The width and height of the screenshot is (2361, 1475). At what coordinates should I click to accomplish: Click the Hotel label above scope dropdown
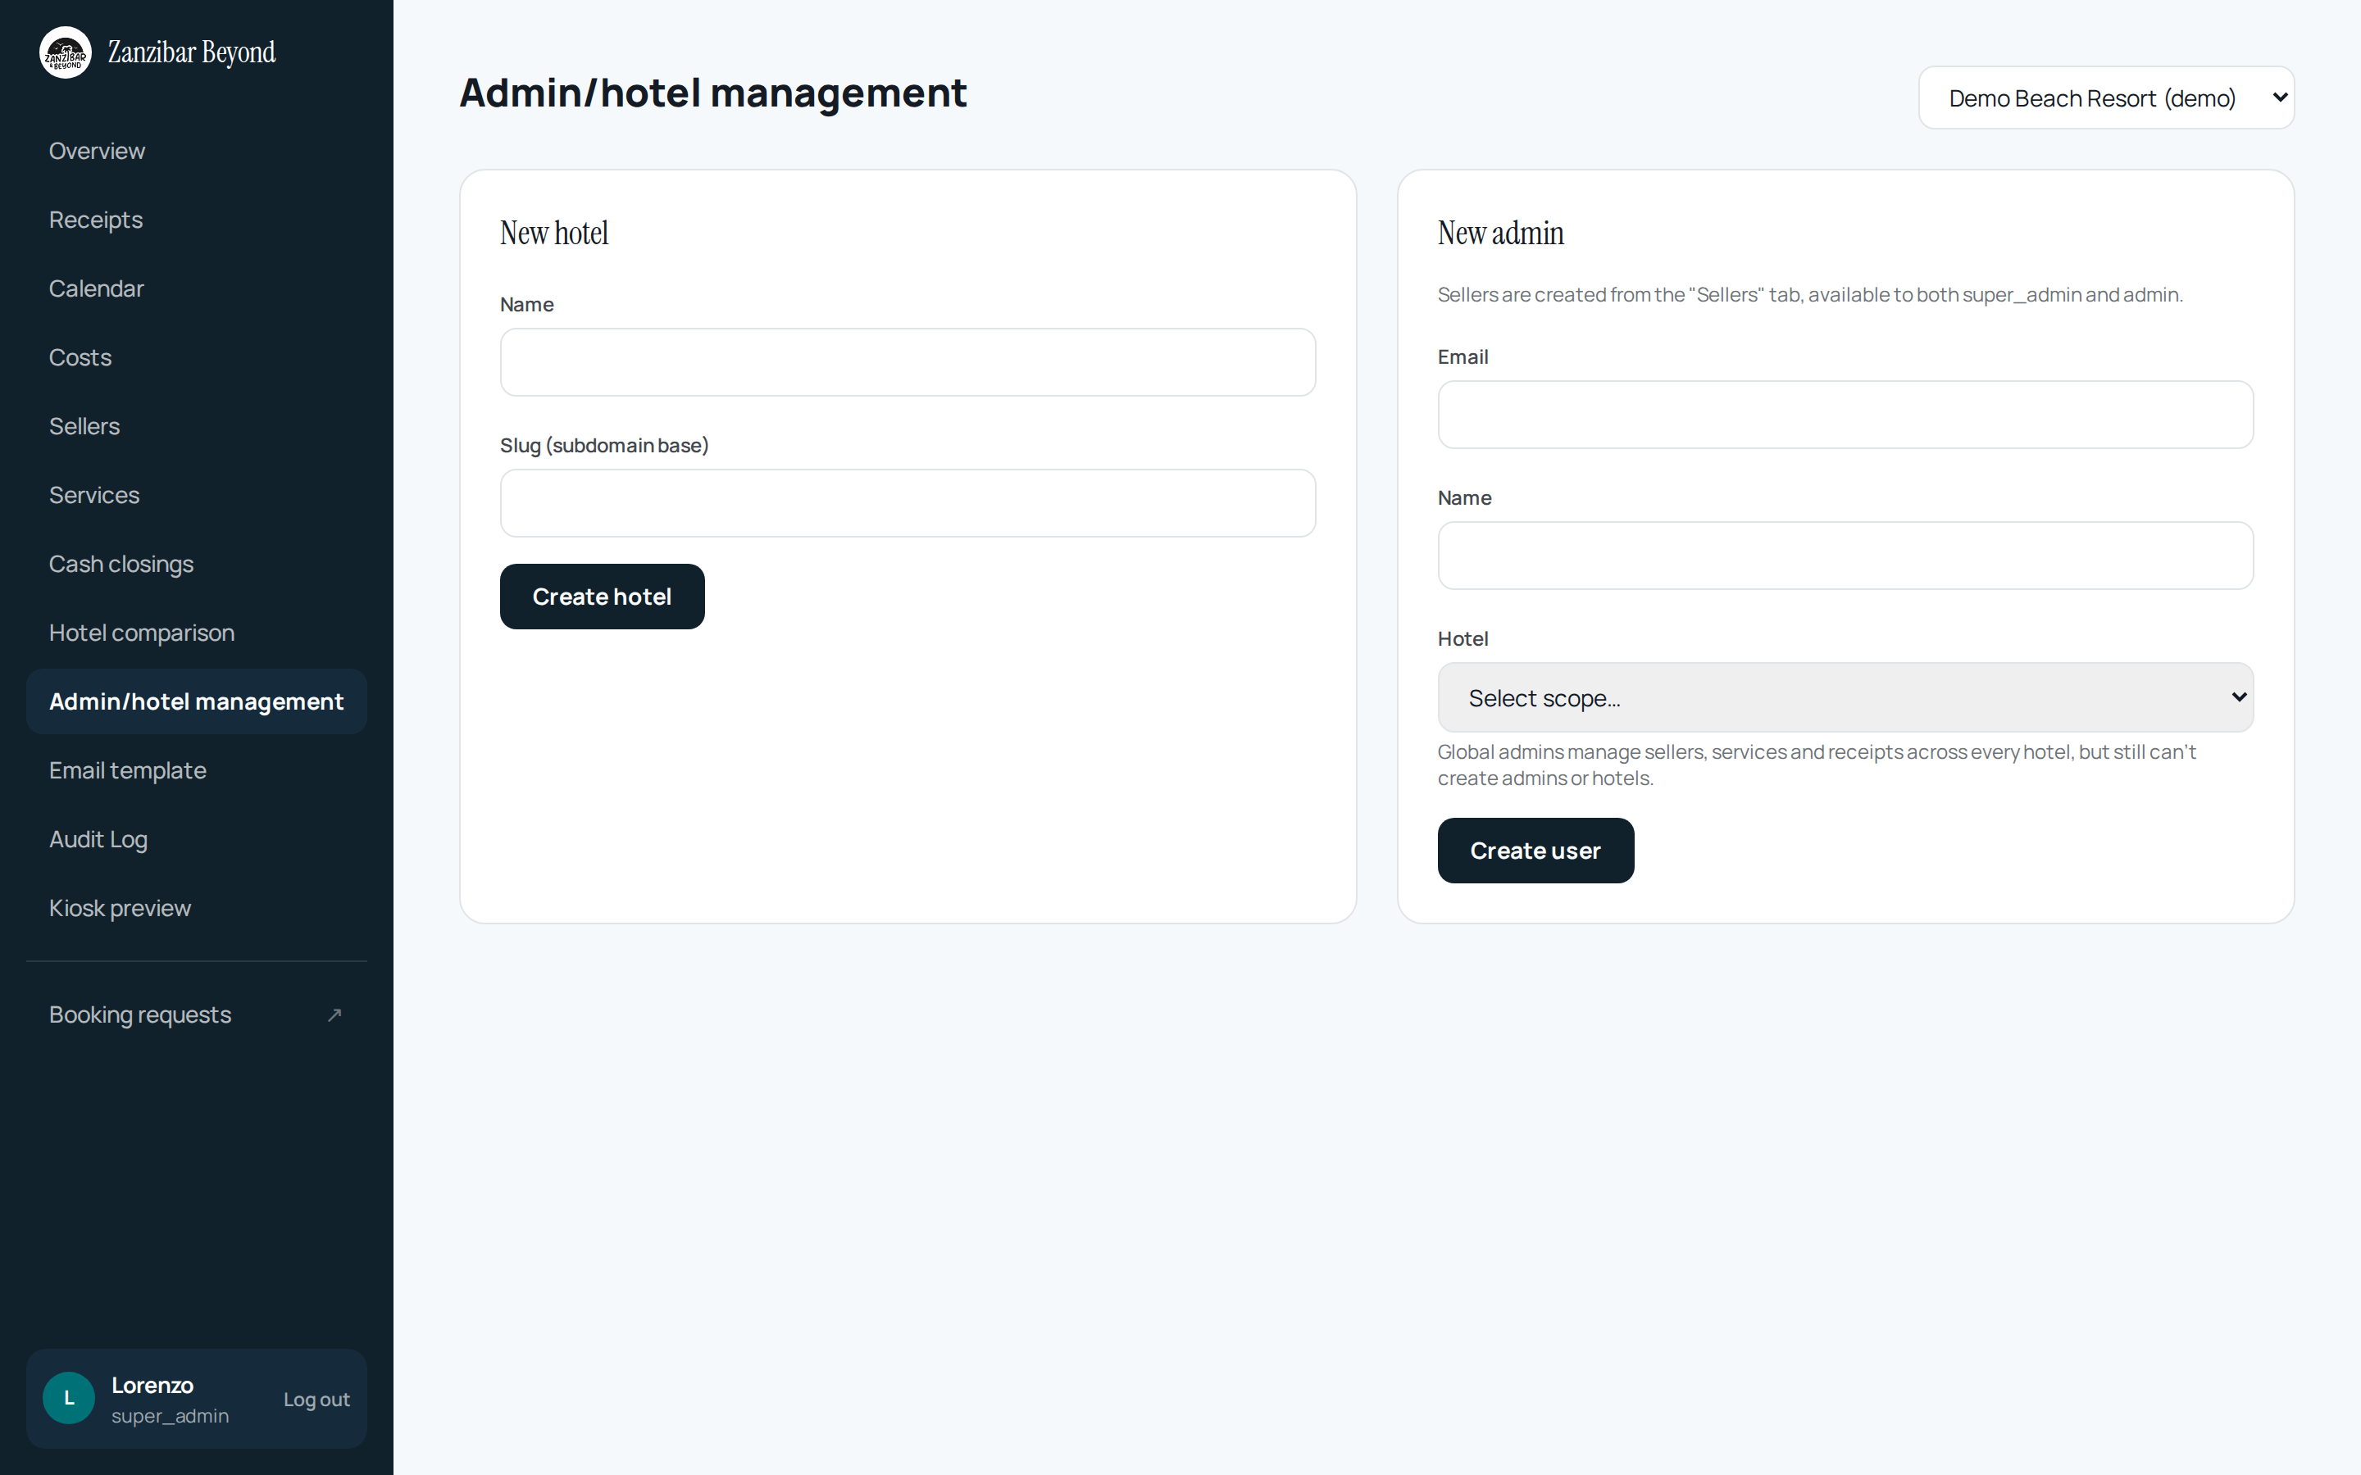(1463, 639)
